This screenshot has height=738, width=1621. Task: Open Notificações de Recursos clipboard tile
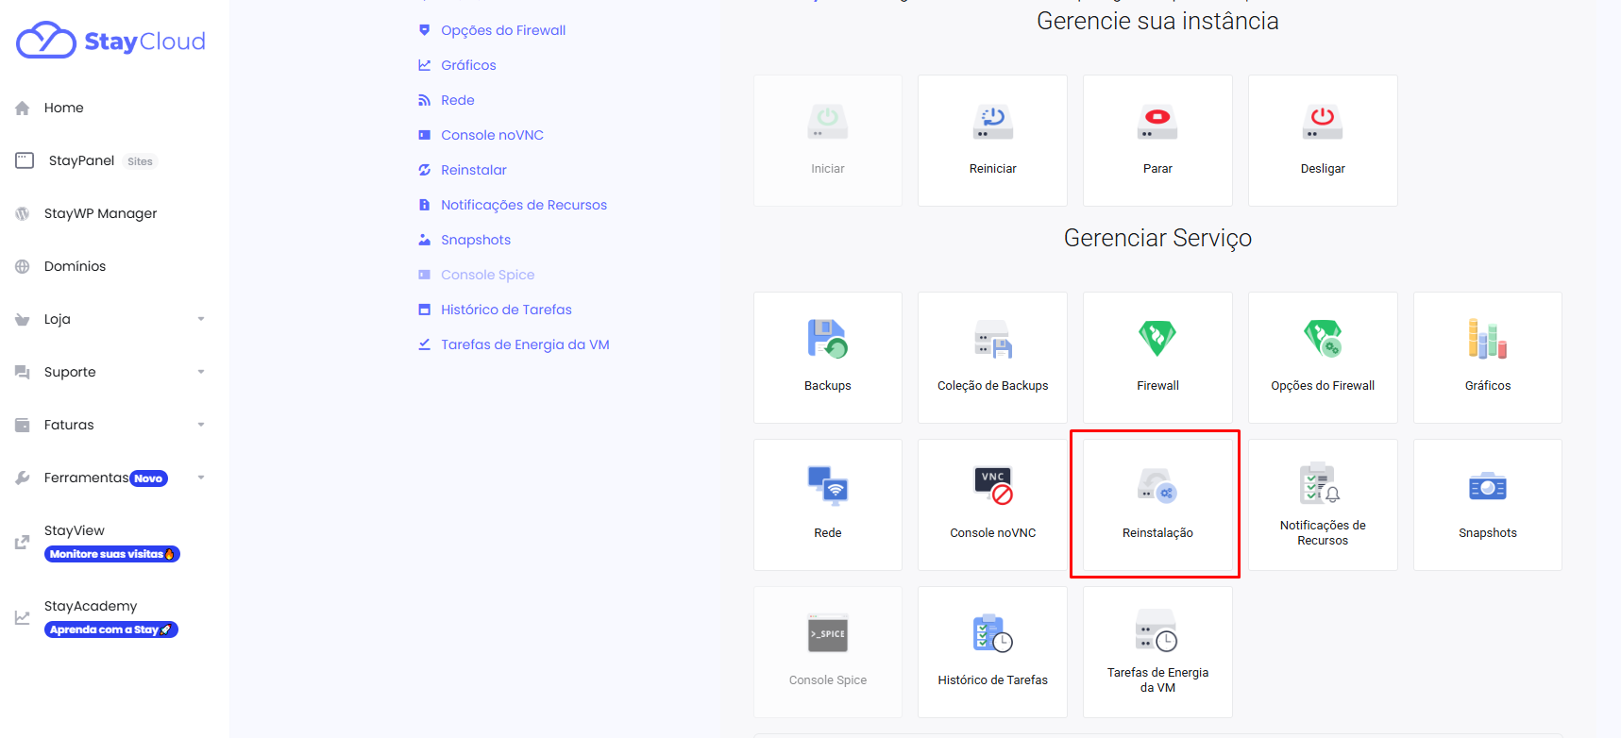tap(1323, 505)
